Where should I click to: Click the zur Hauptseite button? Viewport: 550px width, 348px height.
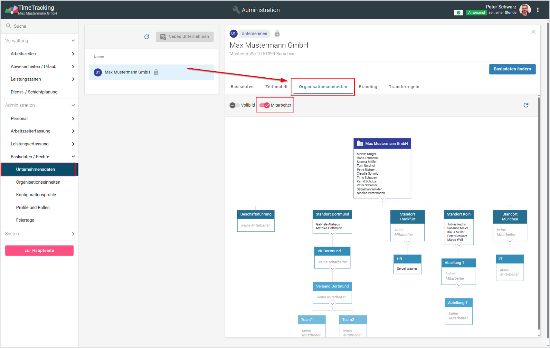tap(39, 250)
